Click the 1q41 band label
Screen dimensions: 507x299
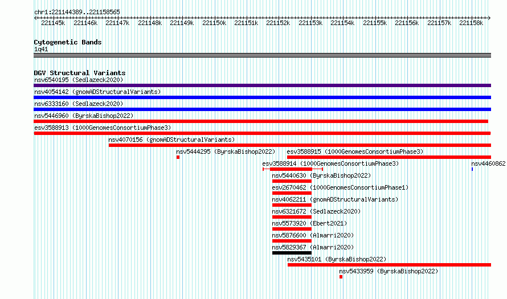pyautogui.click(x=41, y=49)
